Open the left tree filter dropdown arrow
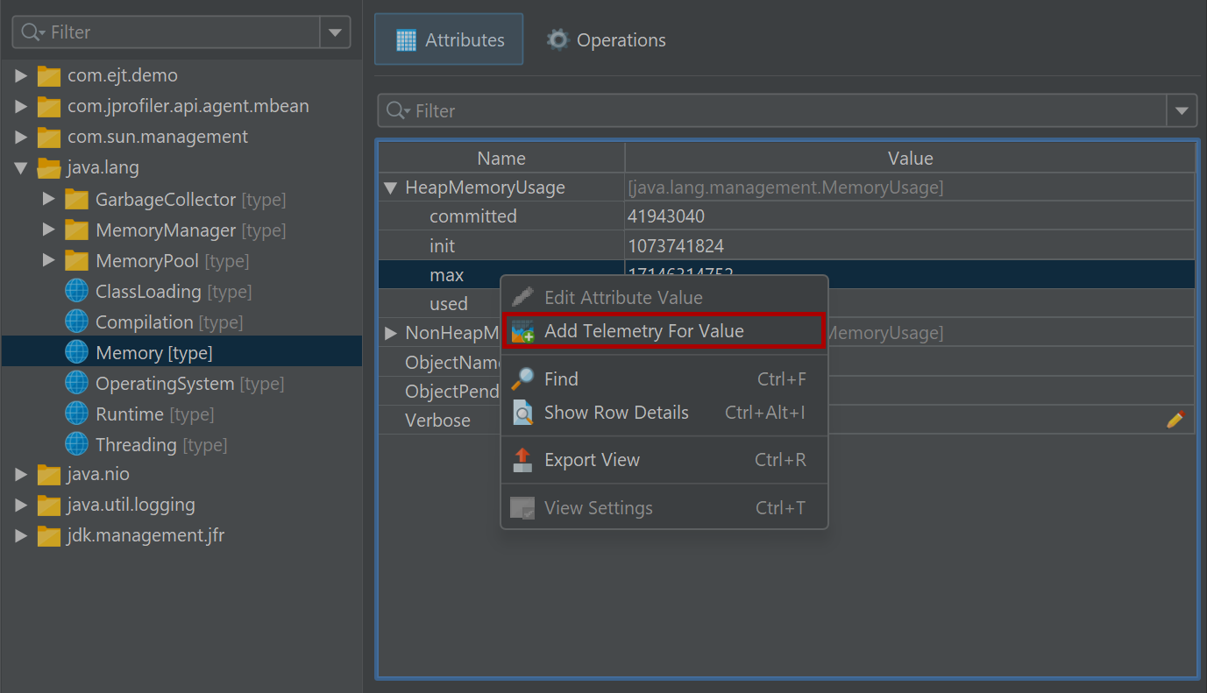The image size is (1207, 693). click(335, 32)
